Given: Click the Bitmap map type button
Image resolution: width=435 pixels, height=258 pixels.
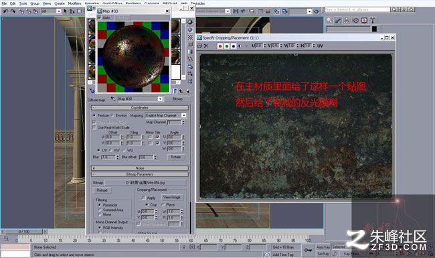Looking at the screenshot, I should (177, 99).
